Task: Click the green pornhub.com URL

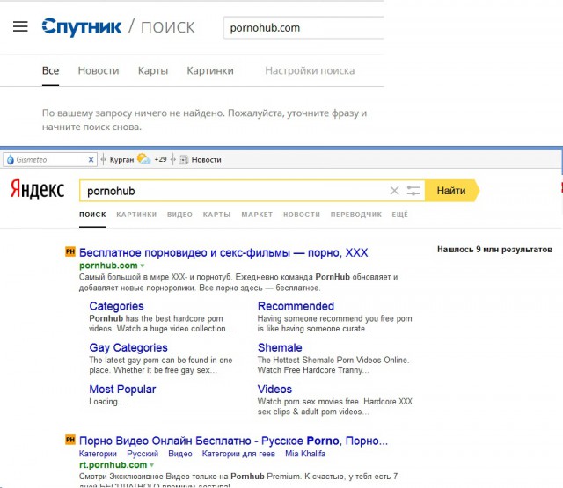Action: pos(108,266)
